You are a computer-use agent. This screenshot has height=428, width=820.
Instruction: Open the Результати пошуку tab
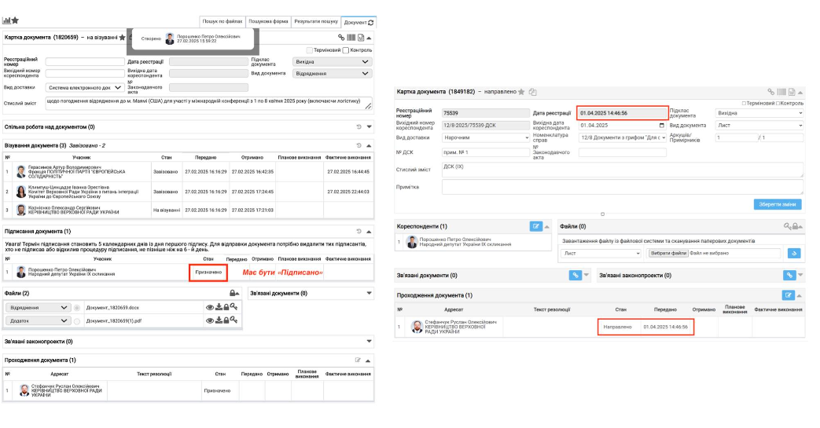(316, 22)
